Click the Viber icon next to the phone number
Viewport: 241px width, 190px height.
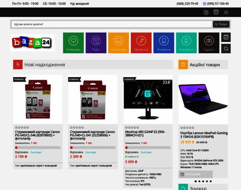tap(205, 4)
